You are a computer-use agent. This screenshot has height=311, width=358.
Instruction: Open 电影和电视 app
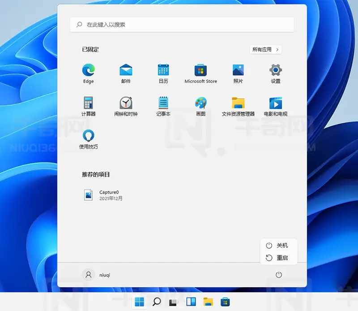click(x=276, y=106)
